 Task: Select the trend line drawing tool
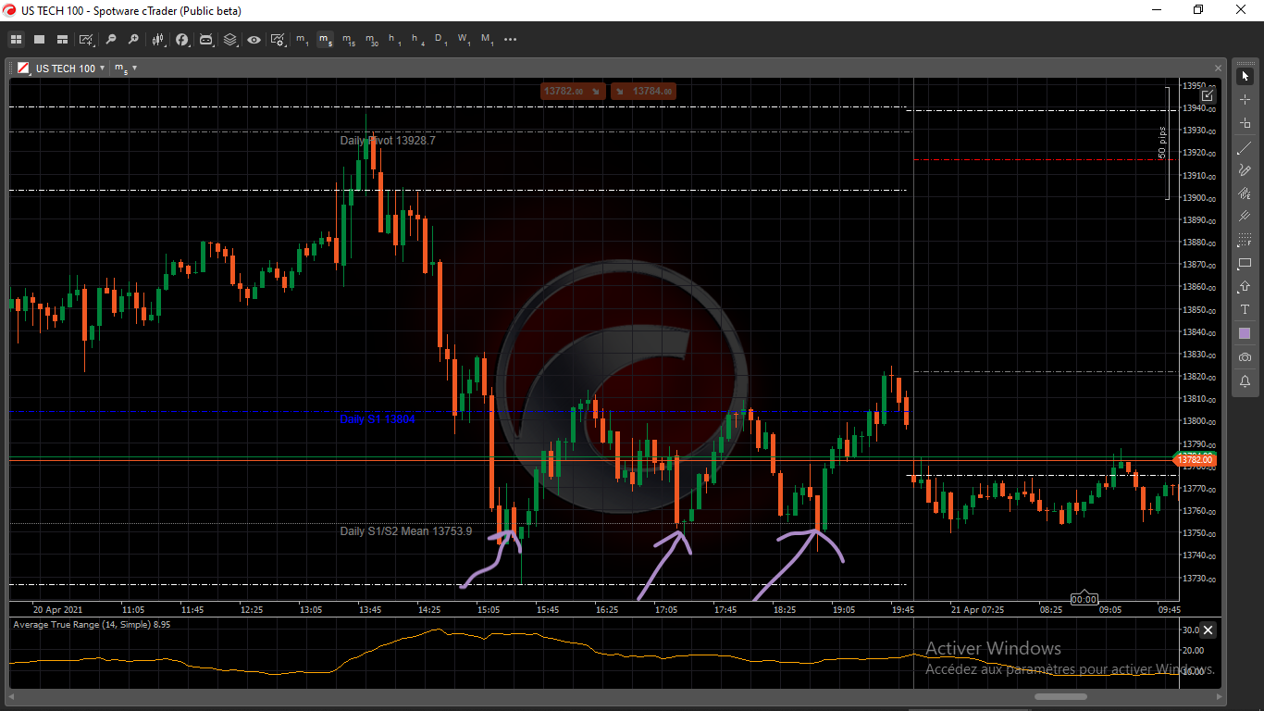1245,146
